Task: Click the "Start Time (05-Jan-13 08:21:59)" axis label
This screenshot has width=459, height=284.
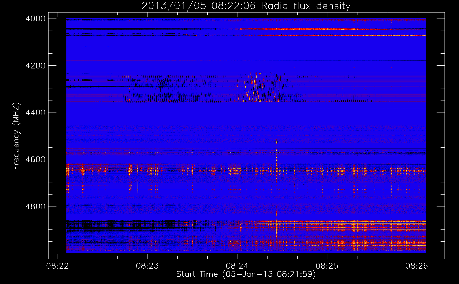Action: pos(246,274)
